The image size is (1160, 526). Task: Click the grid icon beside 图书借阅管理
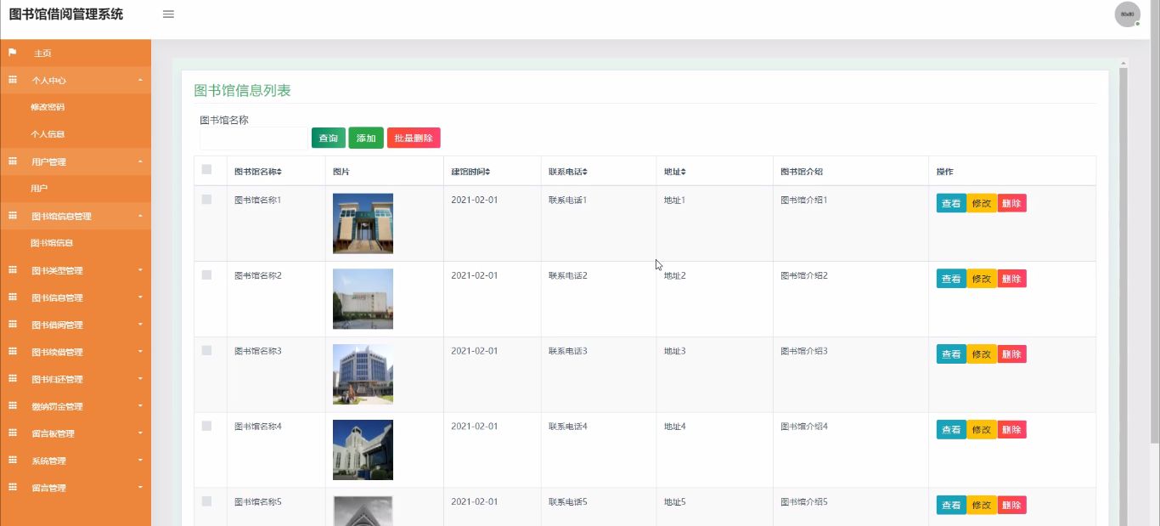click(13, 325)
